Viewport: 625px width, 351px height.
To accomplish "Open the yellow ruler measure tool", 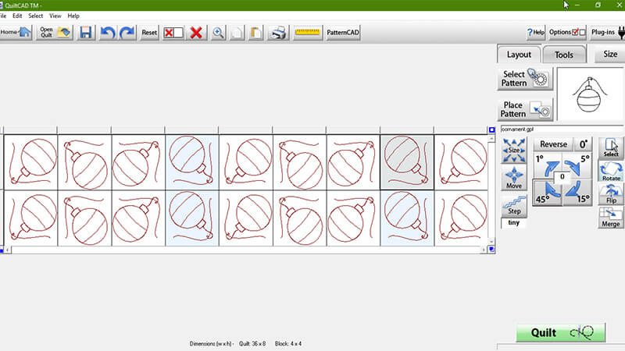I will coord(308,33).
